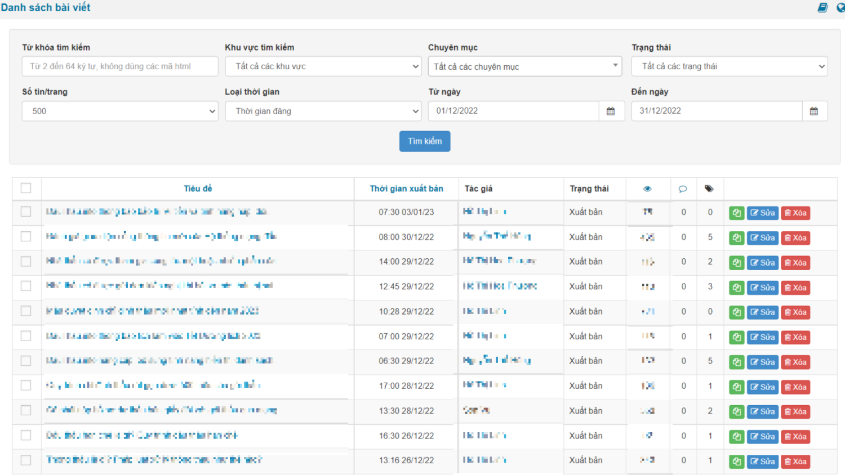Check the box for the 08:00 30/12/22 article
Viewport: 845px width, 475px height.
coord(26,236)
